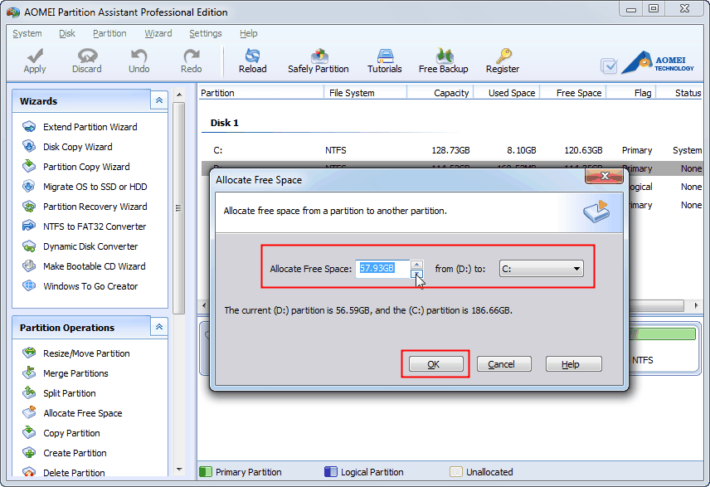Collapse the Wizards panel
This screenshot has height=487, width=710.
159,100
